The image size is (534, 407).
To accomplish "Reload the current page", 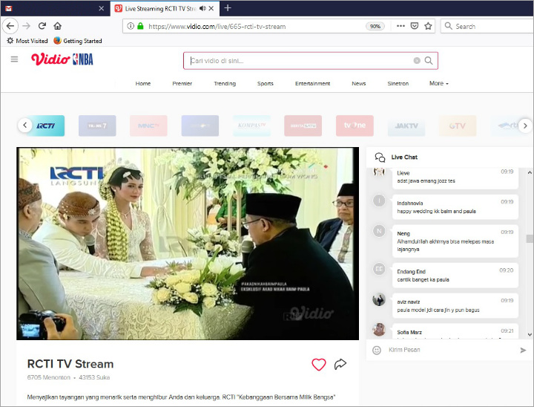I will (x=42, y=26).
